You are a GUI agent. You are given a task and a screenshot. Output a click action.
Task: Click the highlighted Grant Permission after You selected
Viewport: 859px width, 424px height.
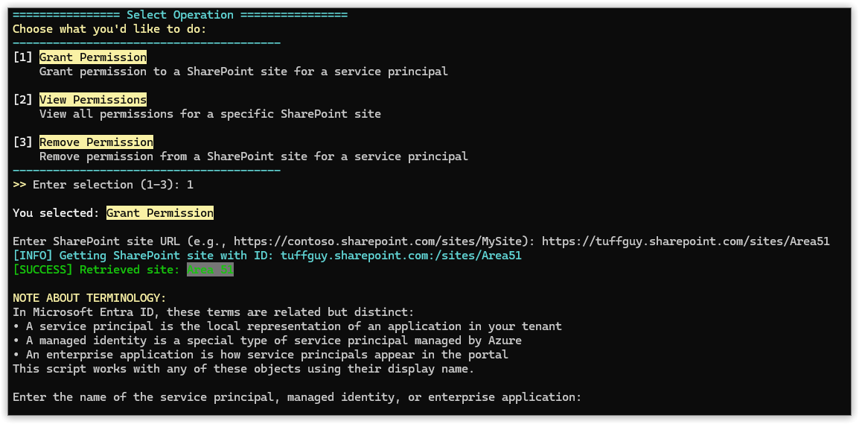point(160,213)
